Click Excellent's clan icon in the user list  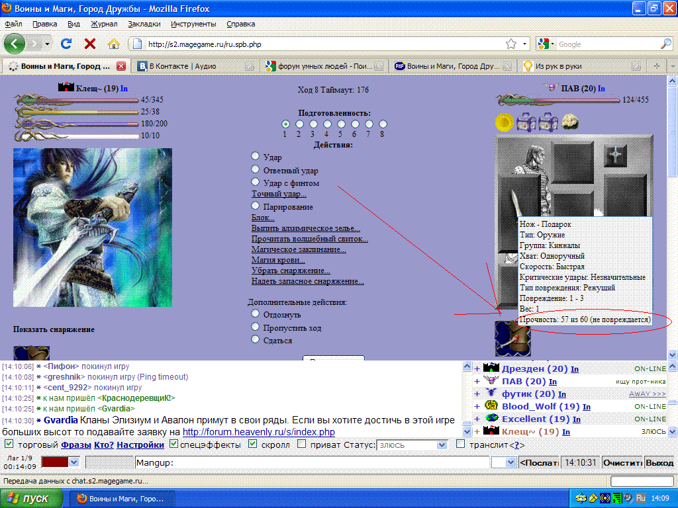click(x=491, y=418)
